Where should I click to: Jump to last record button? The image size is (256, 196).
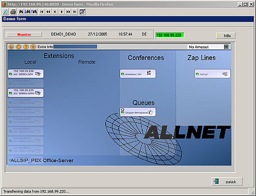tap(74, 12)
